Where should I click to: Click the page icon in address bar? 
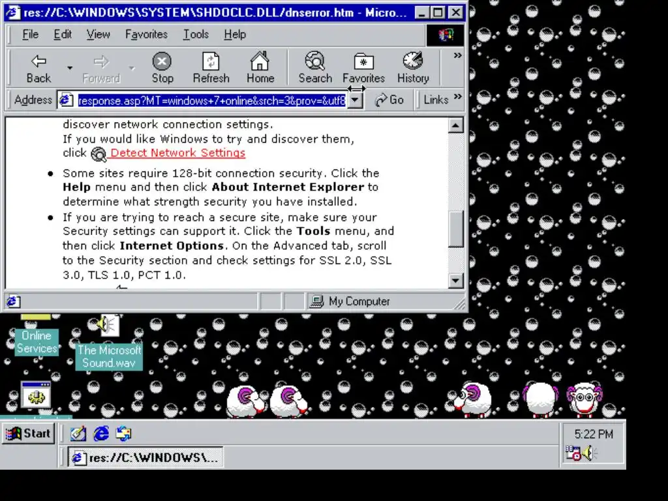coord(66,100)
